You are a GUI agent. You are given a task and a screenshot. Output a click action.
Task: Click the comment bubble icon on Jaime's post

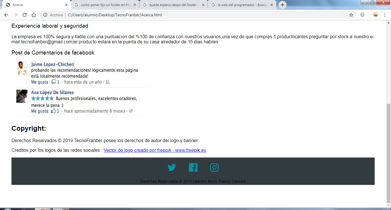[x=54, y=82]
